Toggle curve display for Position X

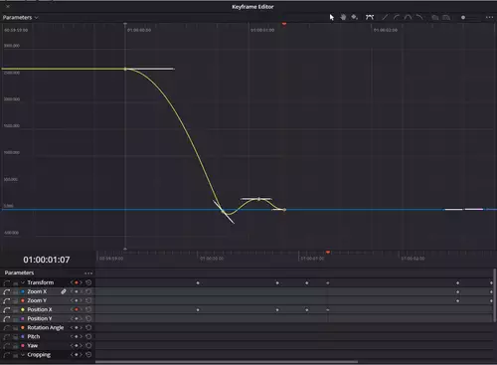pyautogui.click(x=7, y=310)
